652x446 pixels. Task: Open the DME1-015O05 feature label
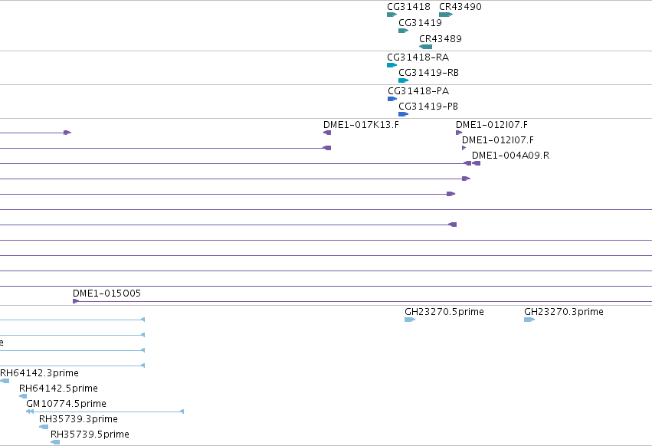(x=106, y=294)
